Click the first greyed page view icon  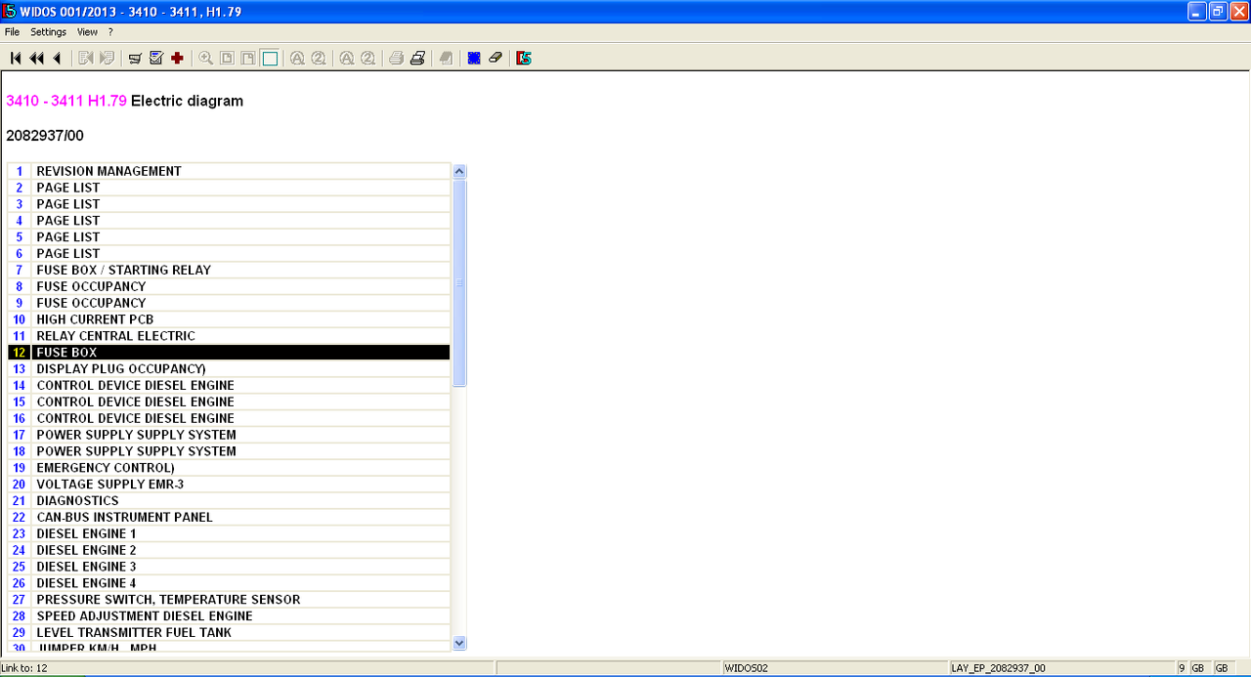coord(227,59)
